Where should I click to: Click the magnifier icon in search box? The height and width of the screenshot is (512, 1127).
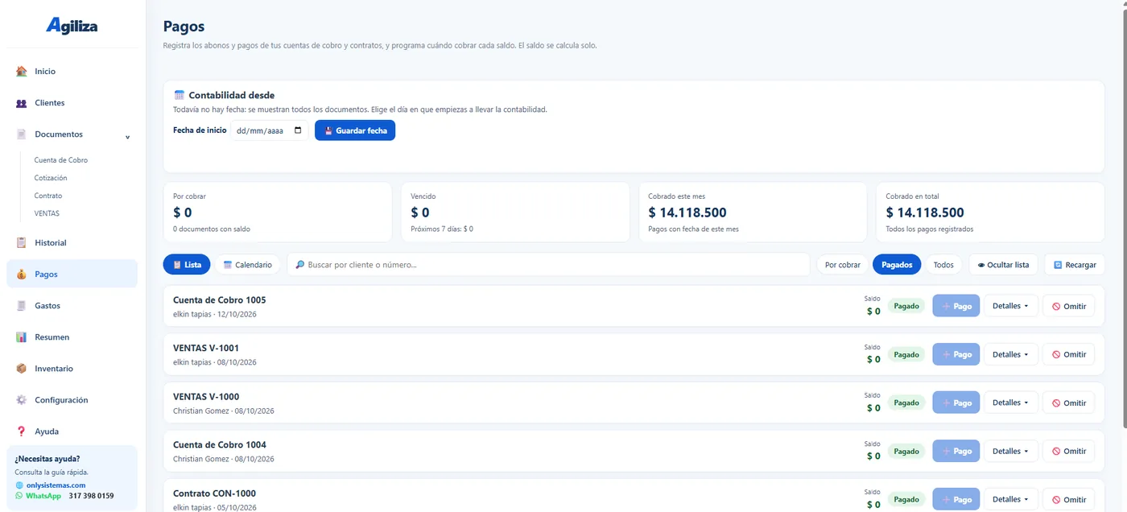click(x=300, y=265)
